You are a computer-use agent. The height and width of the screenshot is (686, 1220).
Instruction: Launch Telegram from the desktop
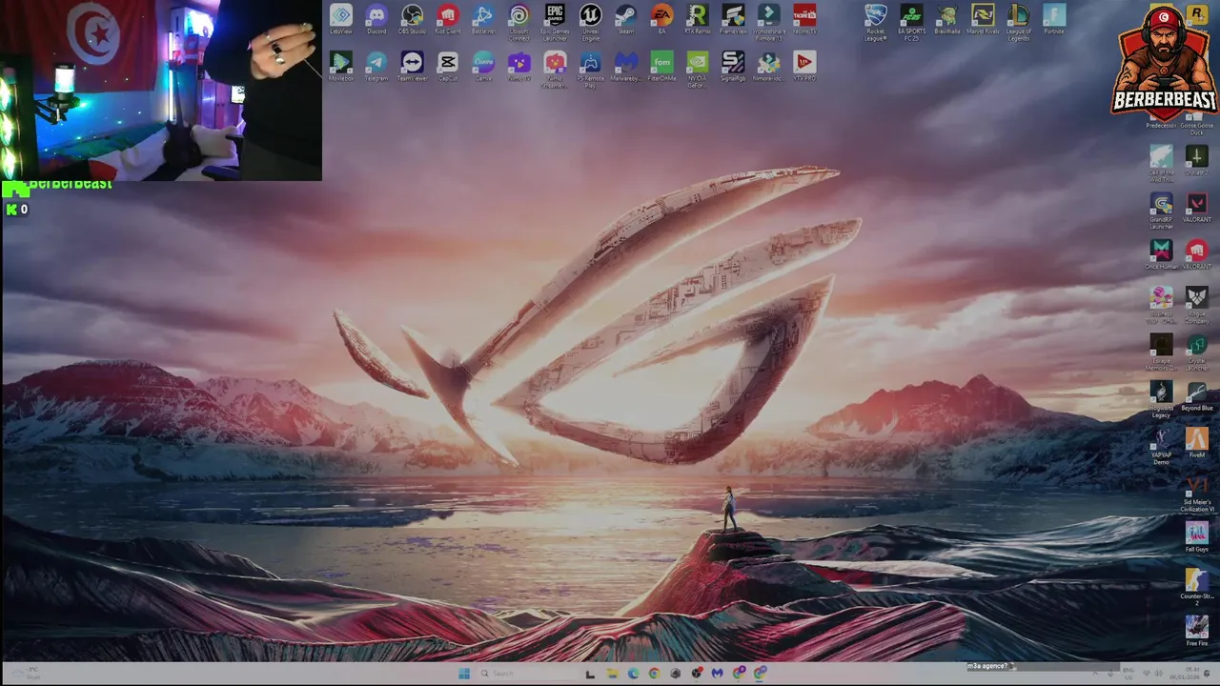pos(376,67)
